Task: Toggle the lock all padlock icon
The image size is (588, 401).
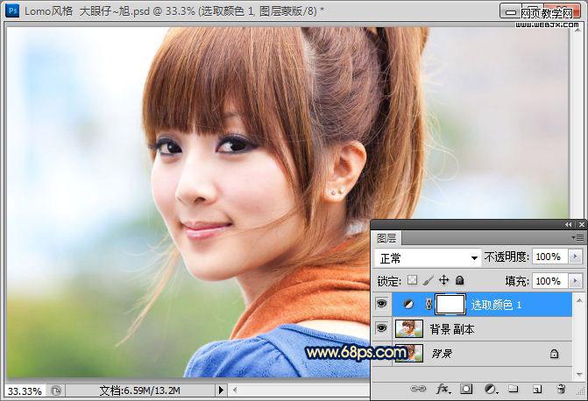Action: click(459, 280)
